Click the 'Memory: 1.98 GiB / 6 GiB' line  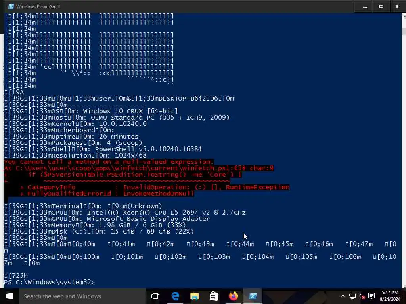(x=95, y=225)
